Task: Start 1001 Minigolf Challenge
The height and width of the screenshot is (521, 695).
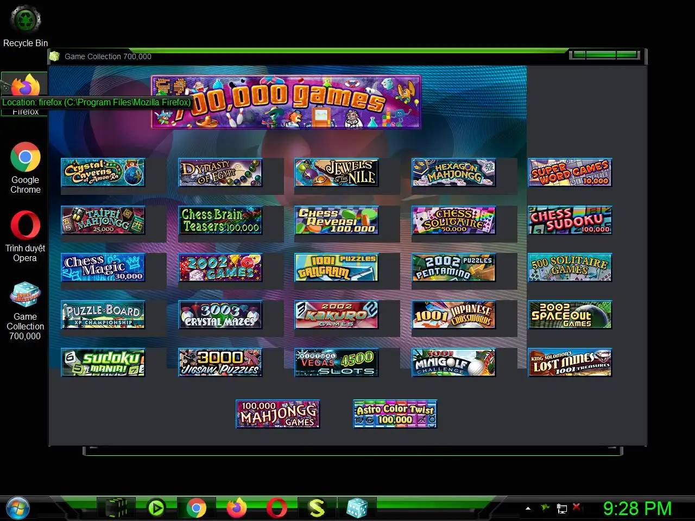Action: click(x=454, y=363)
